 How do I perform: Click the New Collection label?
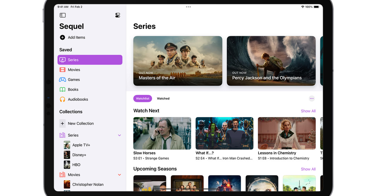(x=81, y=123)
